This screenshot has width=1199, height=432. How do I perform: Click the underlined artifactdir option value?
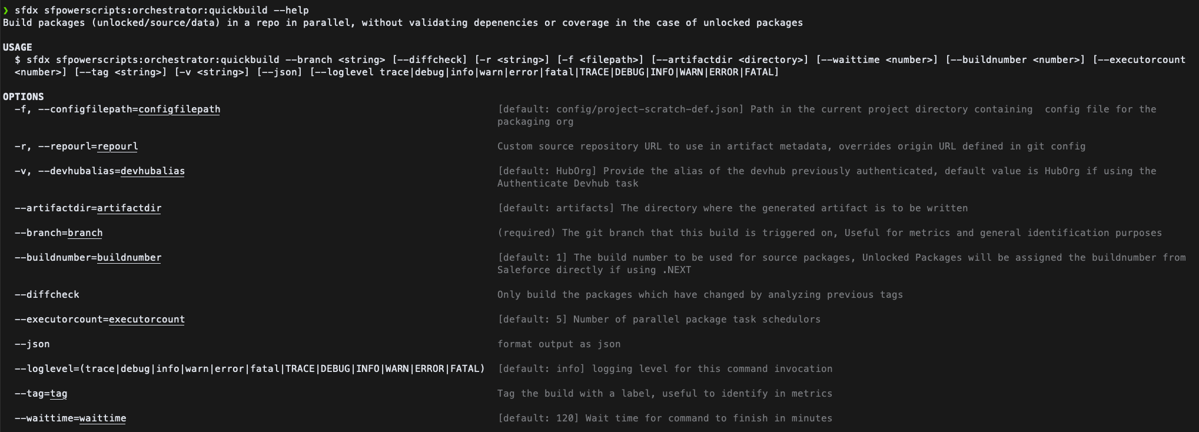click(x=129, y=208)
